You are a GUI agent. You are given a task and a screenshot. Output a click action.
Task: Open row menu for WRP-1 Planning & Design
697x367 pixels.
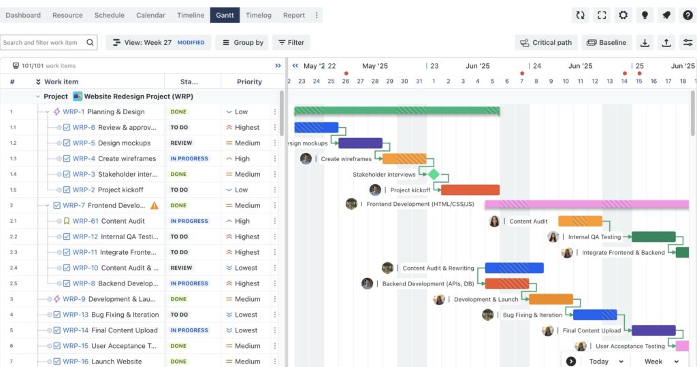[275, 112]
